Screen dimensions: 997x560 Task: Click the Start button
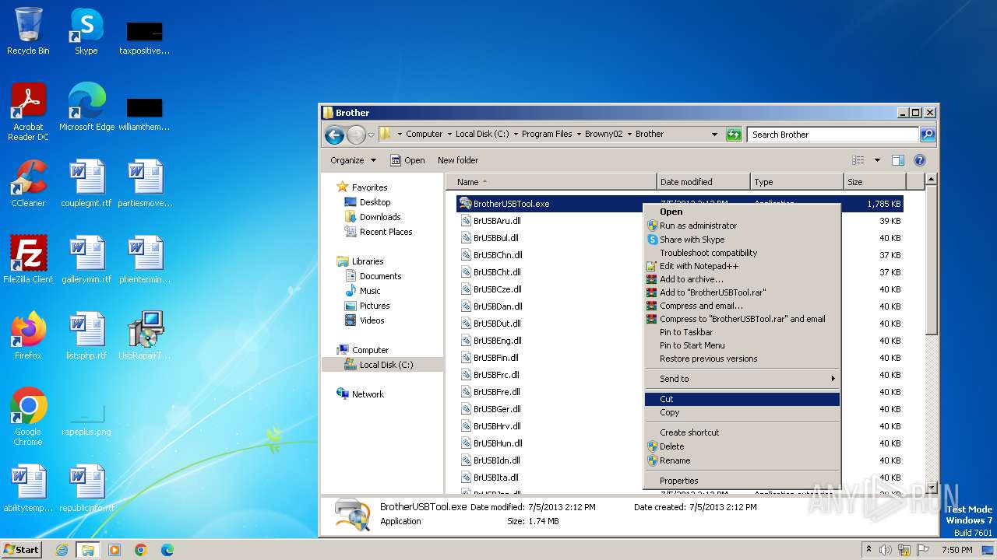22,550
